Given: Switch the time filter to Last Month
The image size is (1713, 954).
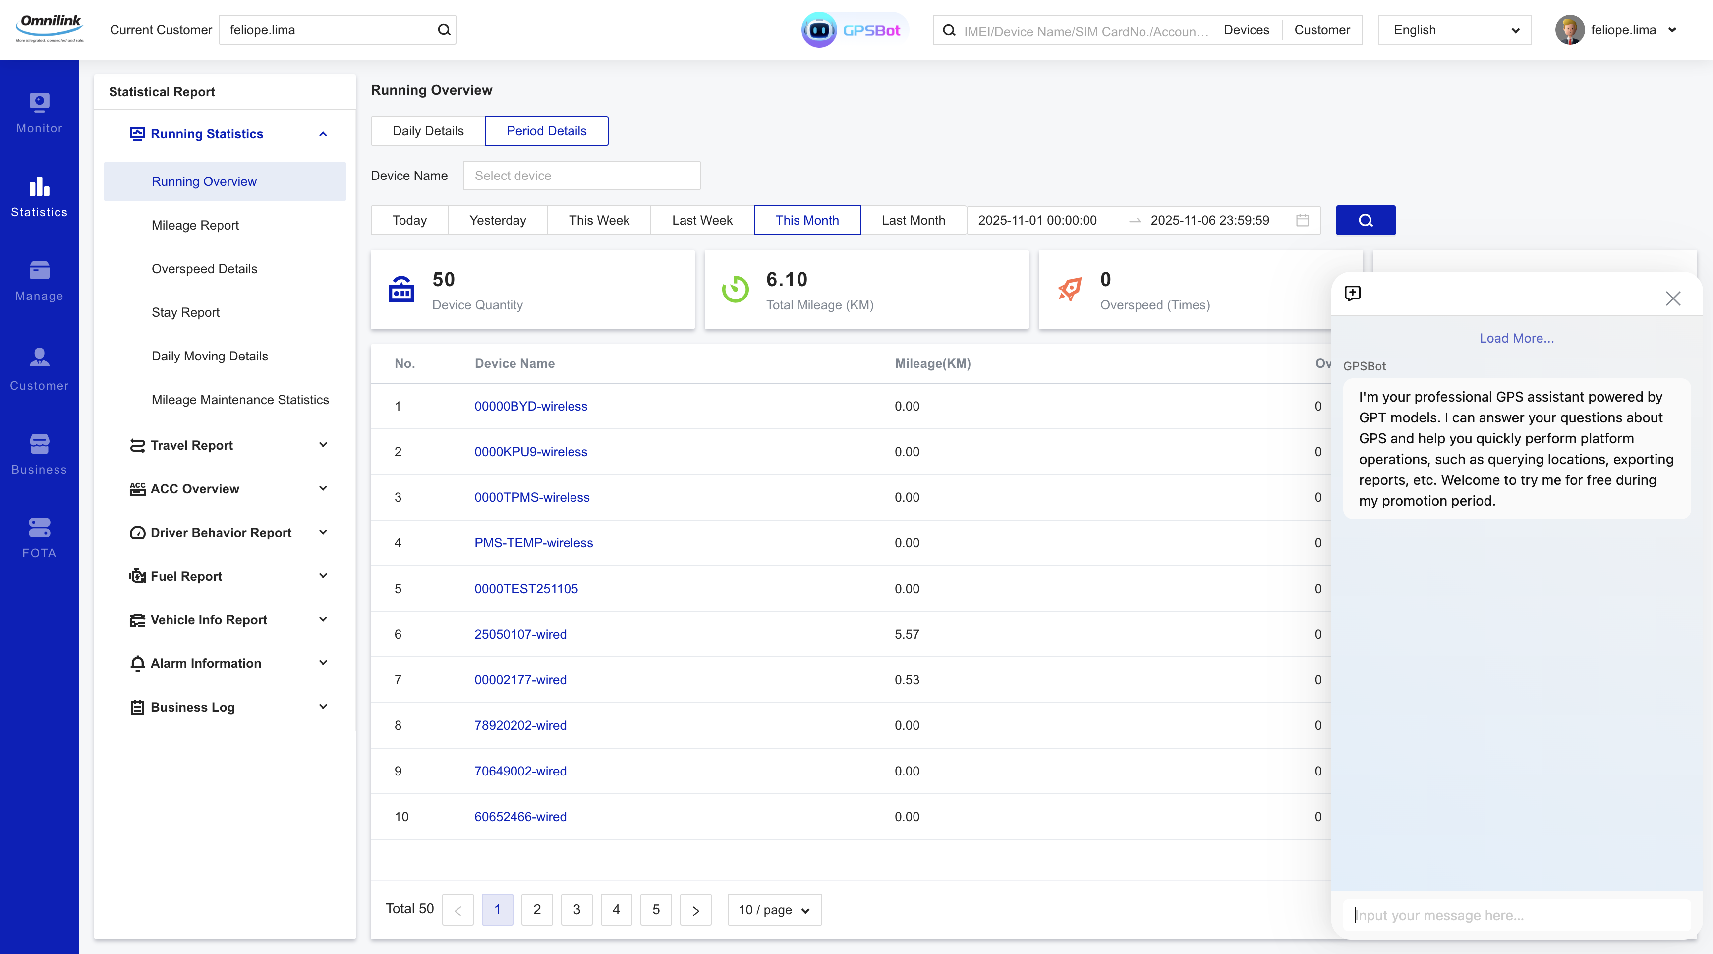Looking at the screenshot, I should click(913, 220).
